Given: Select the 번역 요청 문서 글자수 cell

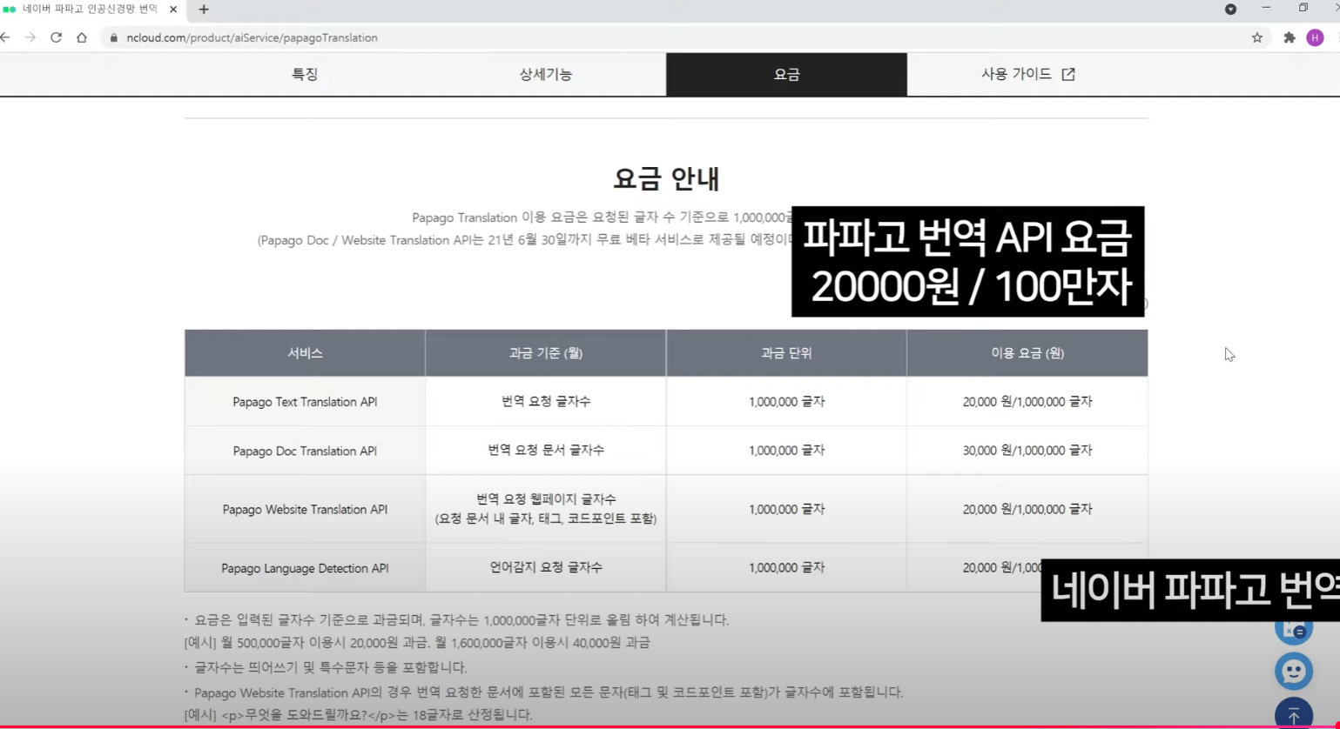Looking at the screenshot, I should [x=546, y=450].
